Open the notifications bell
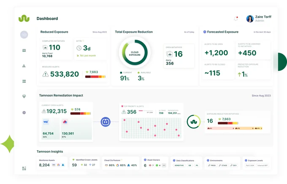The width and height of the screenshot is (287, 184). pyautogui.click(x=236, y=19)
